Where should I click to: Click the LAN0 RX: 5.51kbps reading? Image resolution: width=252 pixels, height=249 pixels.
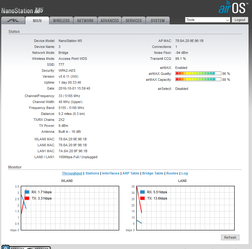[x=157, y=192]
